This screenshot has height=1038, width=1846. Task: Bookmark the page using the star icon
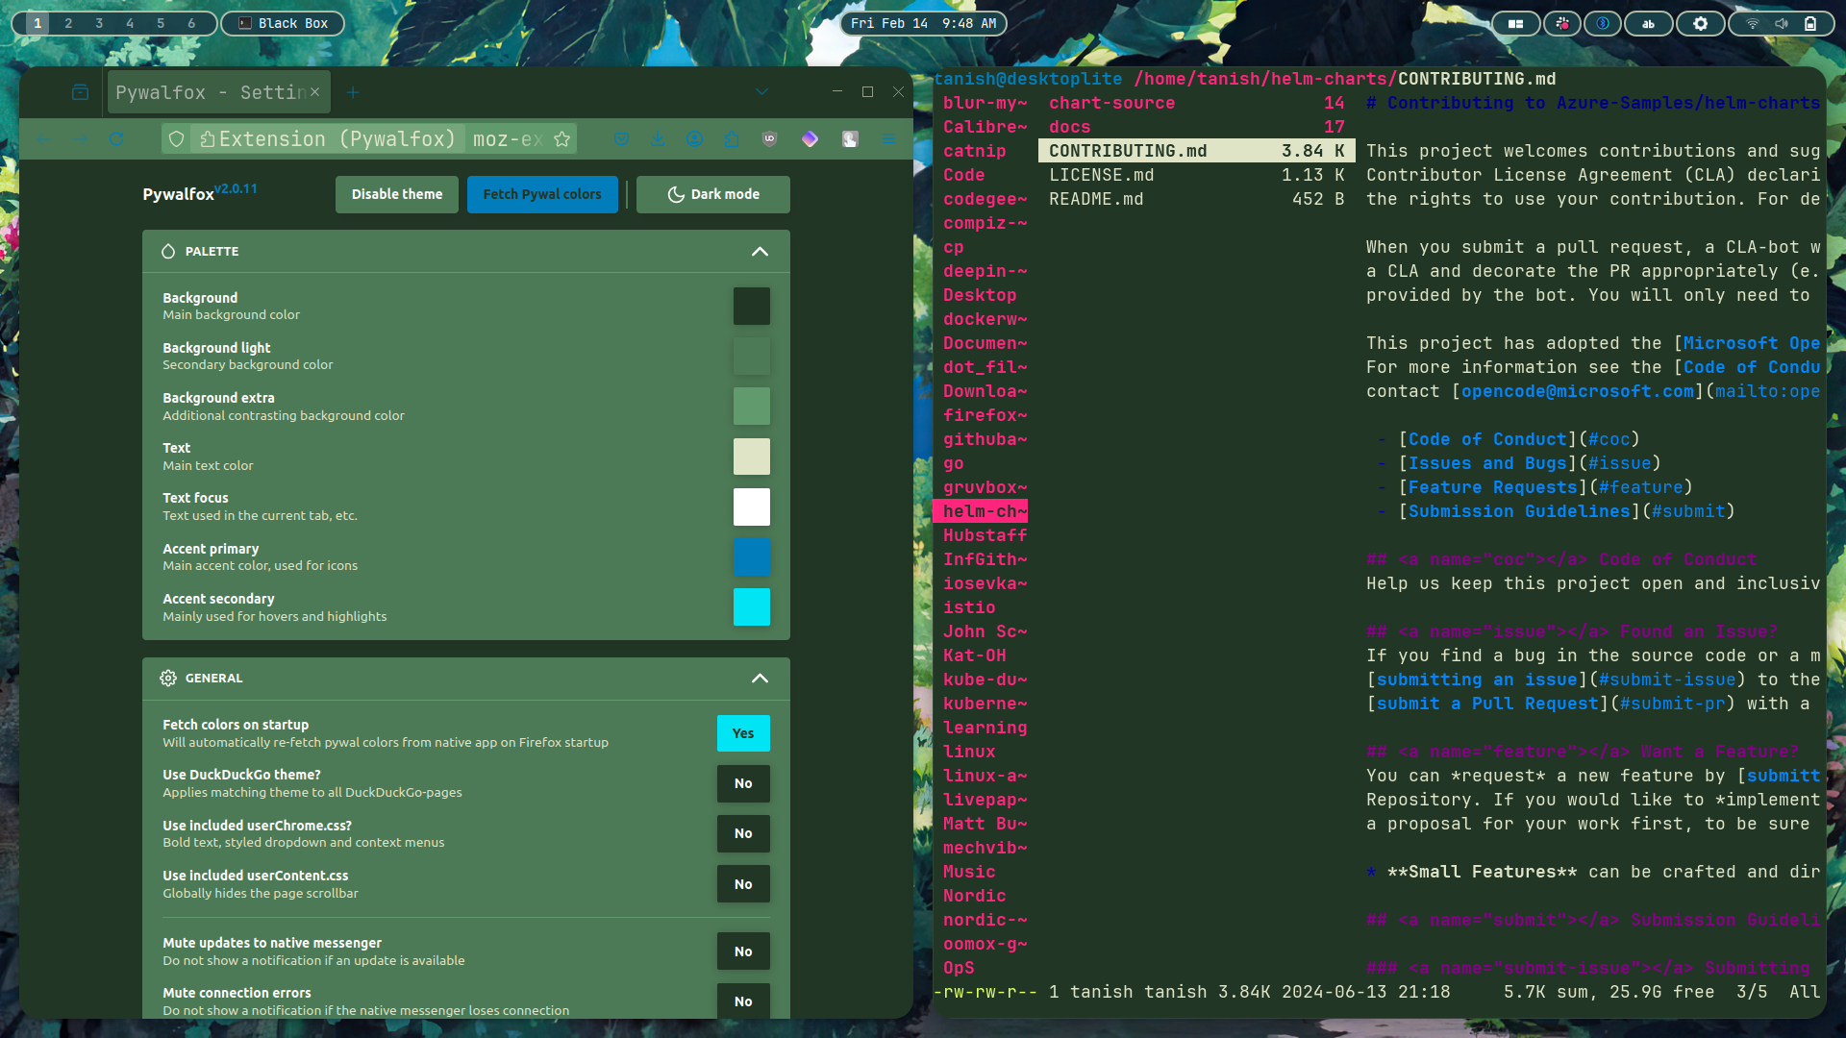tap(562, 139)
